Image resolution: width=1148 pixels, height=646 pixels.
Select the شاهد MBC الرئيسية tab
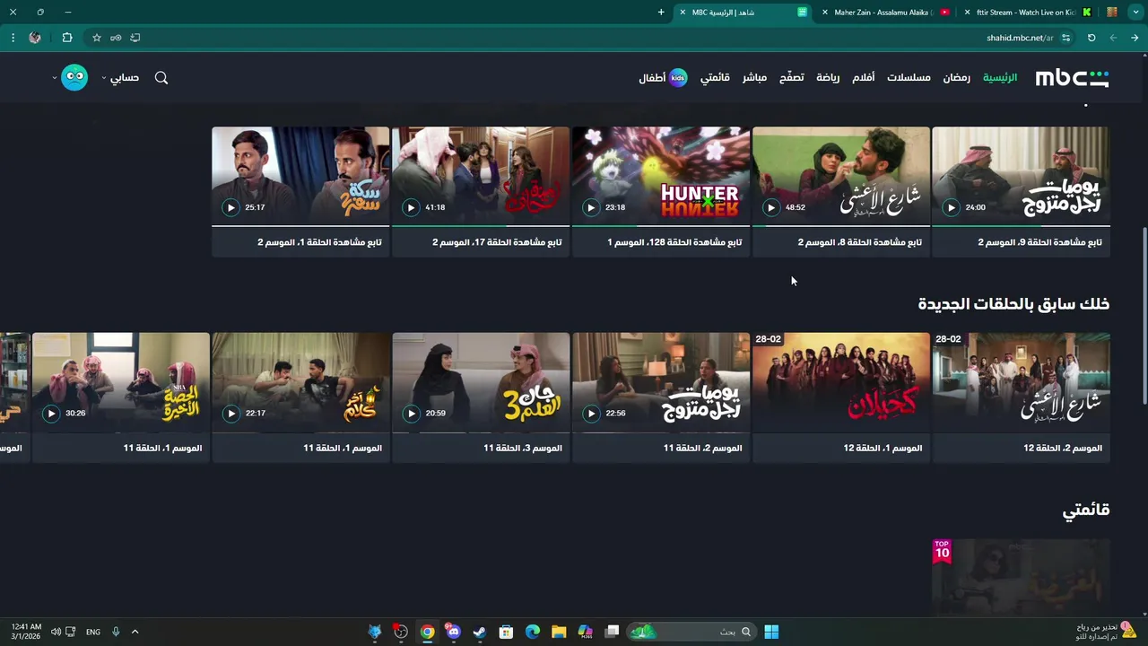(x=744, y=13)
